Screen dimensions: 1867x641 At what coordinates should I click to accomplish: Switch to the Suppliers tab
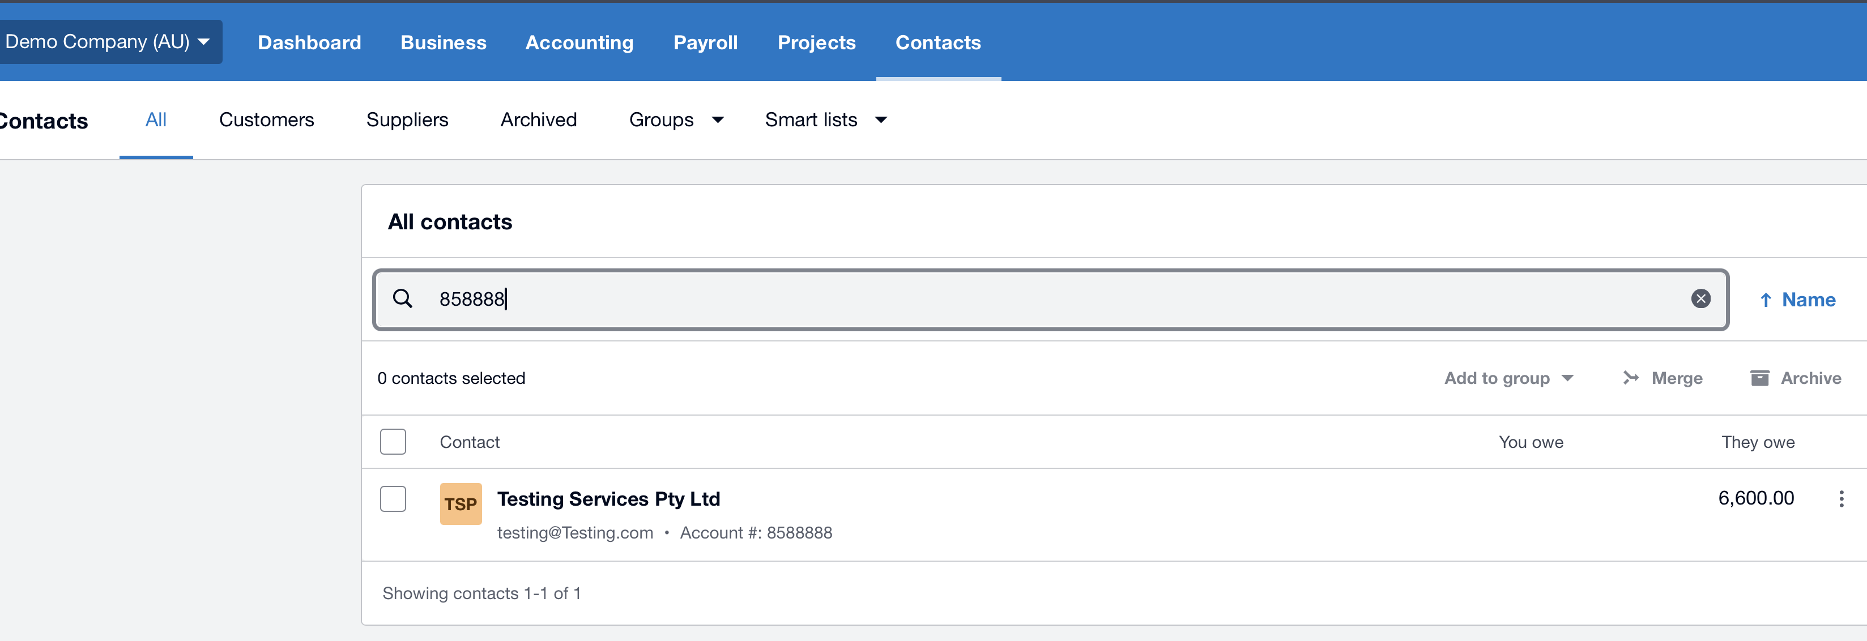tap(407, 120)
